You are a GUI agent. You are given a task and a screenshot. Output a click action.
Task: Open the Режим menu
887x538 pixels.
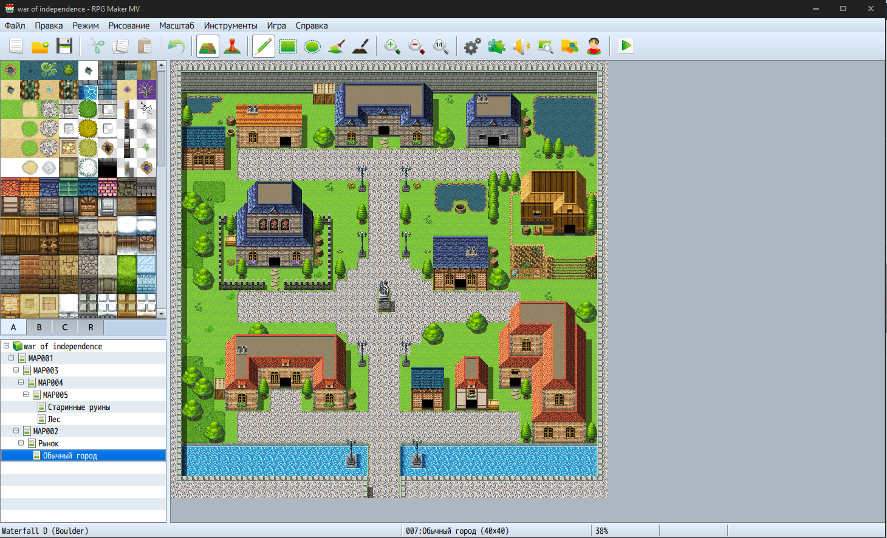pyautogui.click(x=86, y=26)
